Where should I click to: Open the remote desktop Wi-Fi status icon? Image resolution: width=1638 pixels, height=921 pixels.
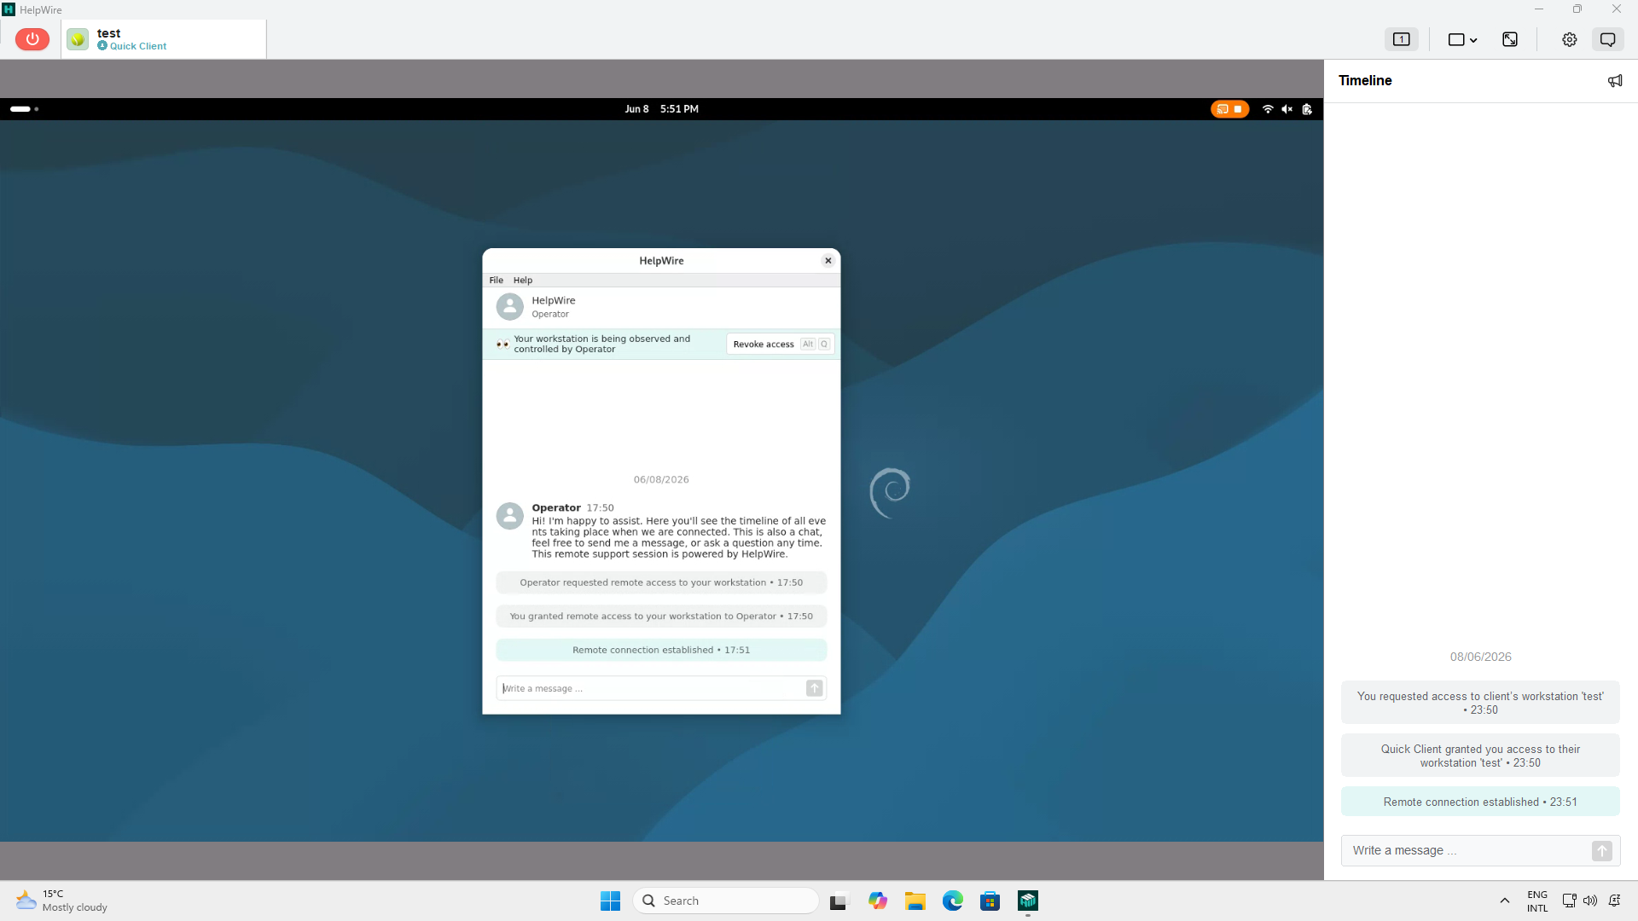pyautogui.click(x=1268, y=109)
